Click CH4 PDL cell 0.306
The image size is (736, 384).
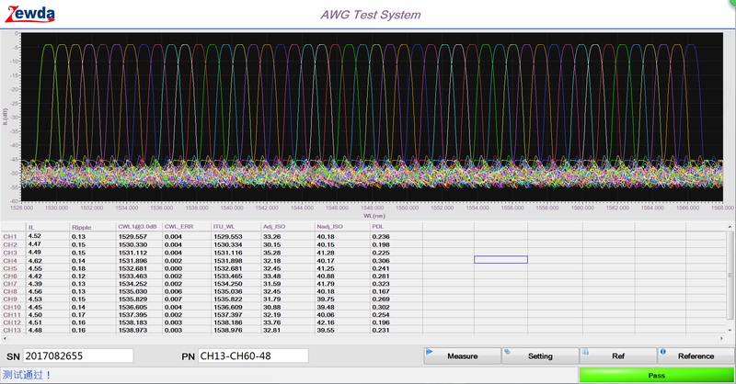(x=381, y=261)
